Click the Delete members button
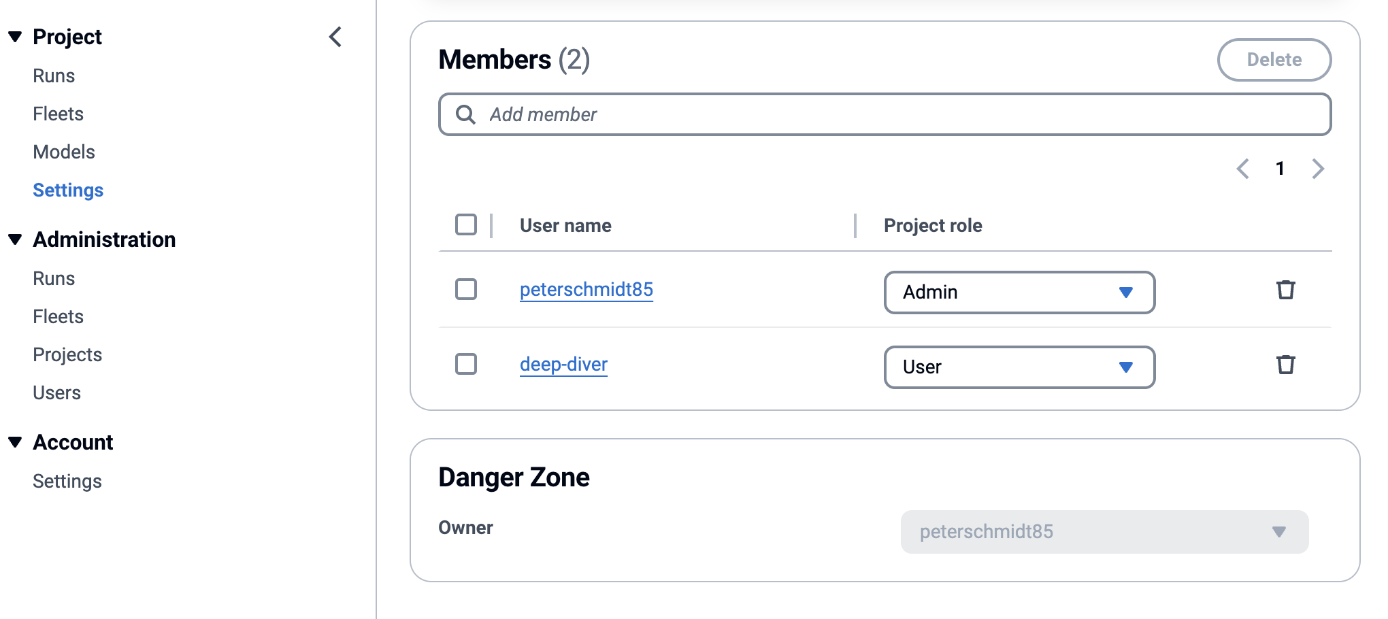 1274,60
